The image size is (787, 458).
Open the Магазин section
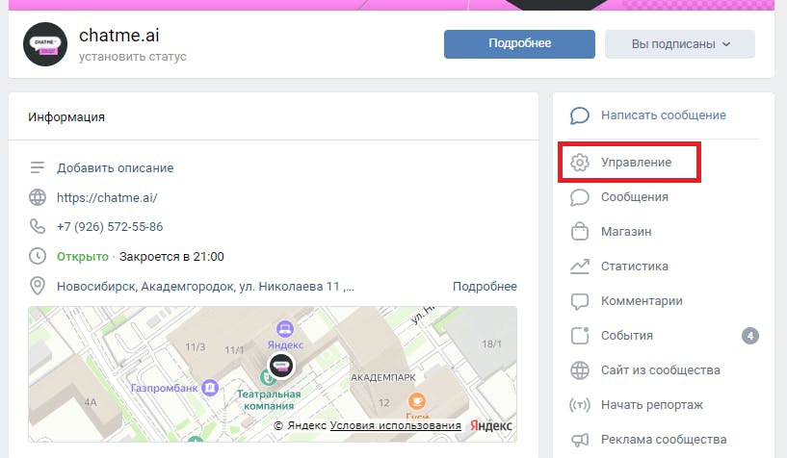click(x=626, y=232)
